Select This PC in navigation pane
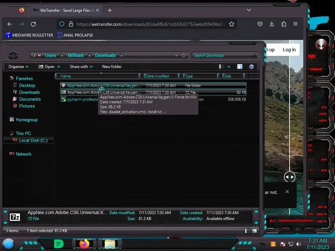Image resolution: width=335 pixels, height=251 pixels. pos(23,133)
